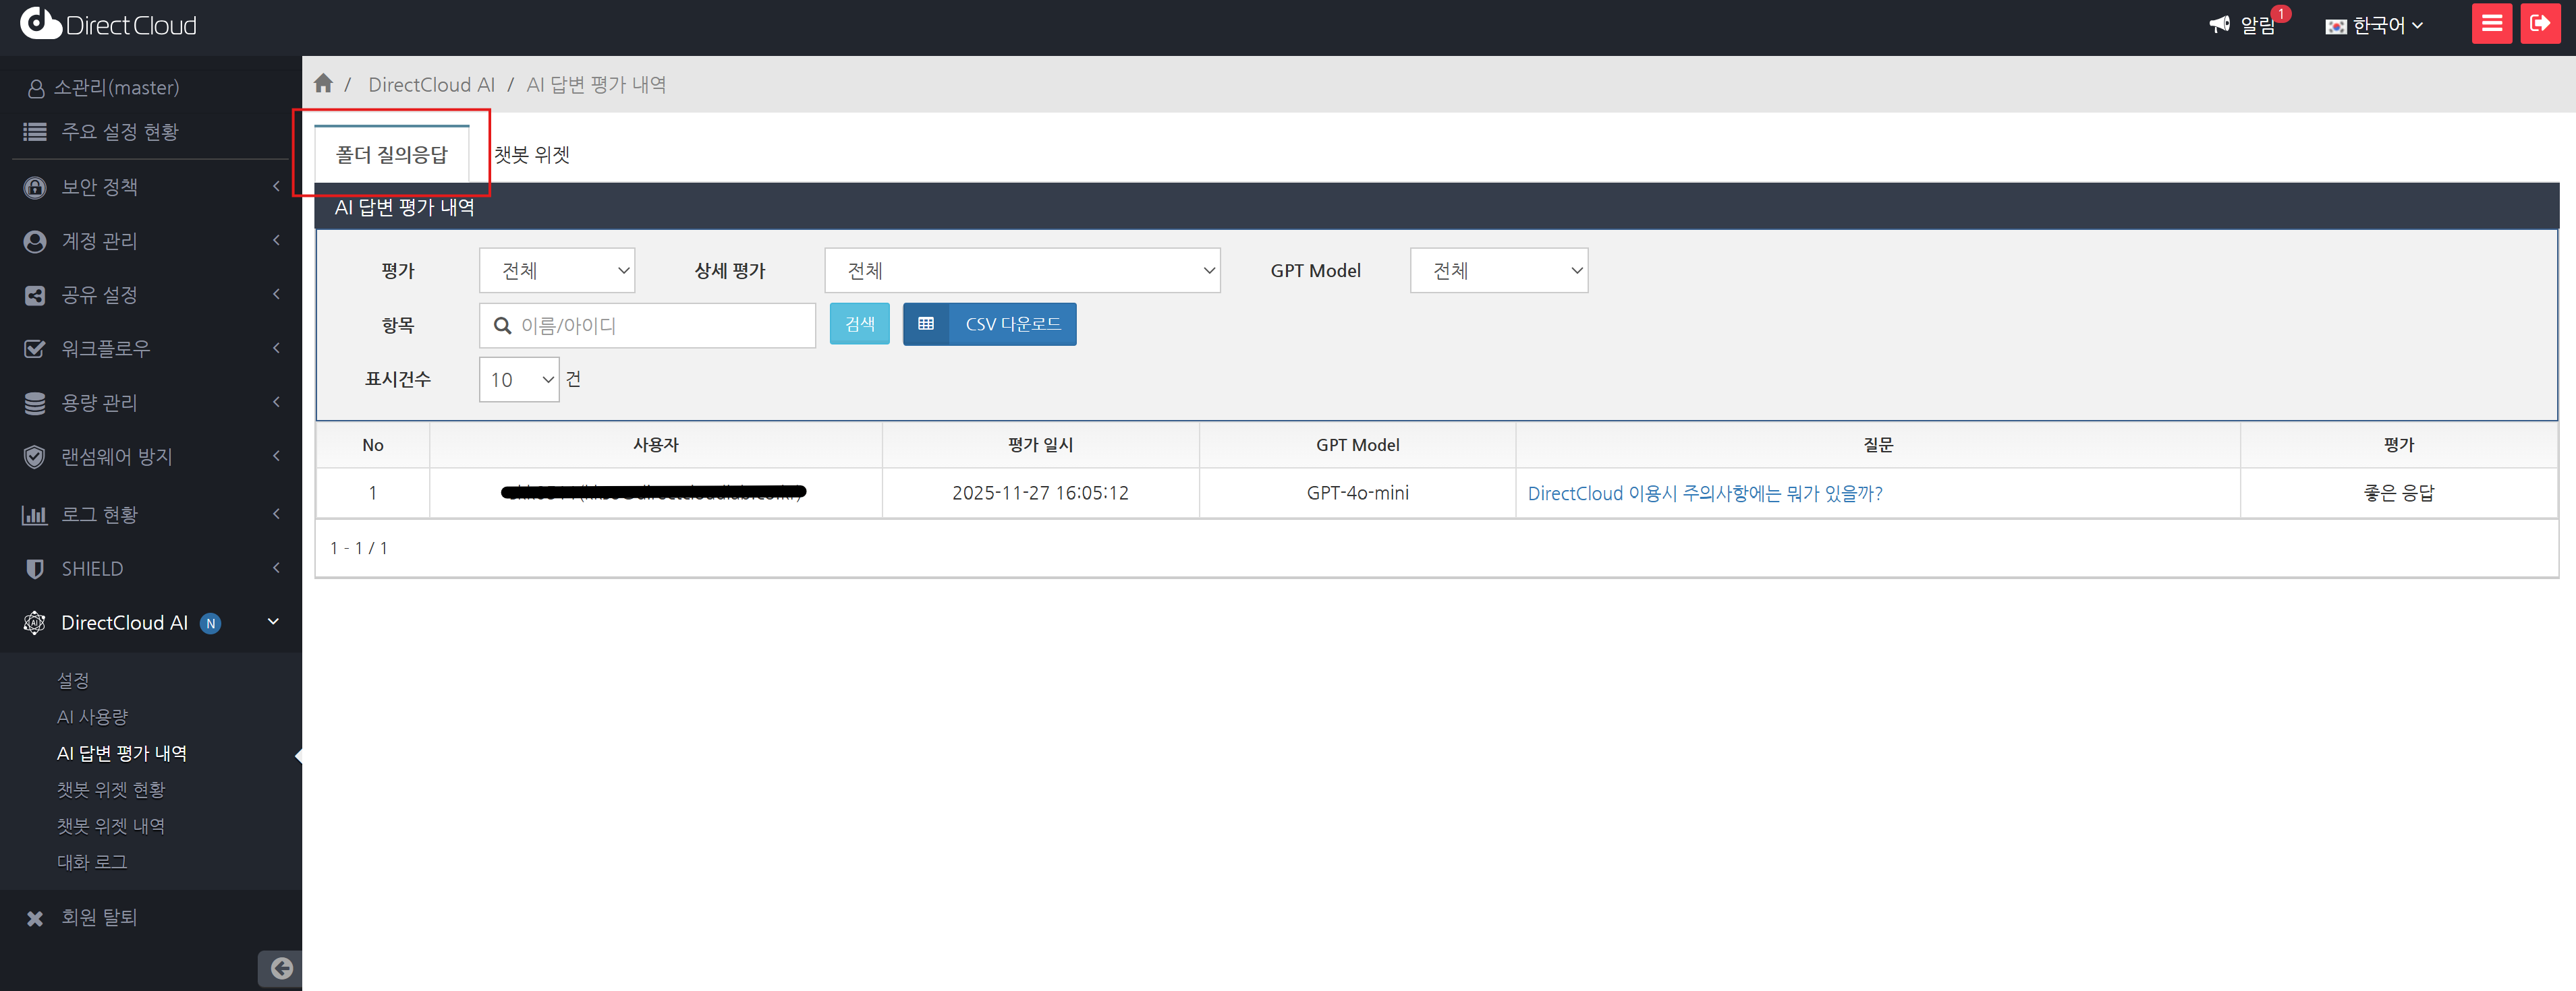Click the 검색 button

pos(859,325)
